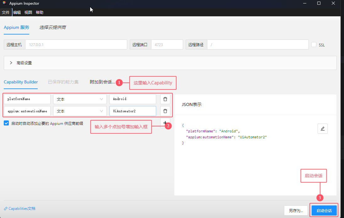Select the Capability Builder tab
Image resolution: width=344 pixels, height=218 pixels.
point(21,82)
